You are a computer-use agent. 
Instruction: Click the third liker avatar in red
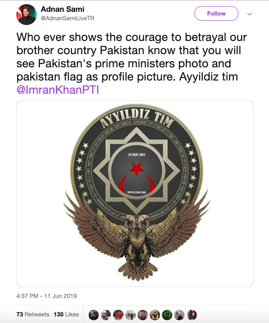tap(118, 315)
